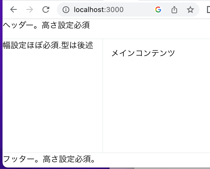Open the Google icon in address bar

(158, 10)
